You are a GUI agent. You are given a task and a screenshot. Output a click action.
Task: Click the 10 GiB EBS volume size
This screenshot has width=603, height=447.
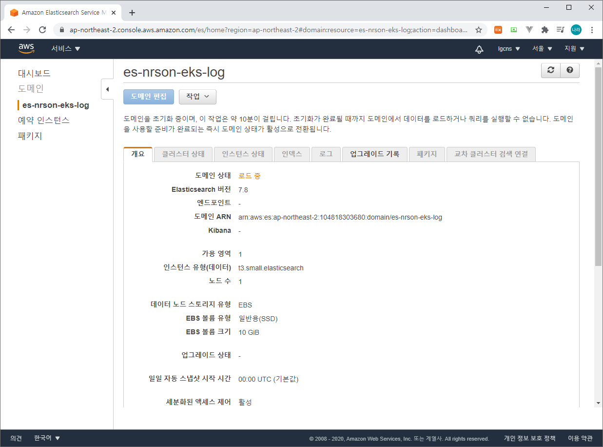click(x=249, y=332)
